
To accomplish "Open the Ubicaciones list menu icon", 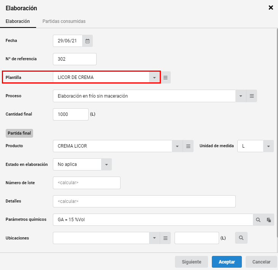I will (165, 238).
